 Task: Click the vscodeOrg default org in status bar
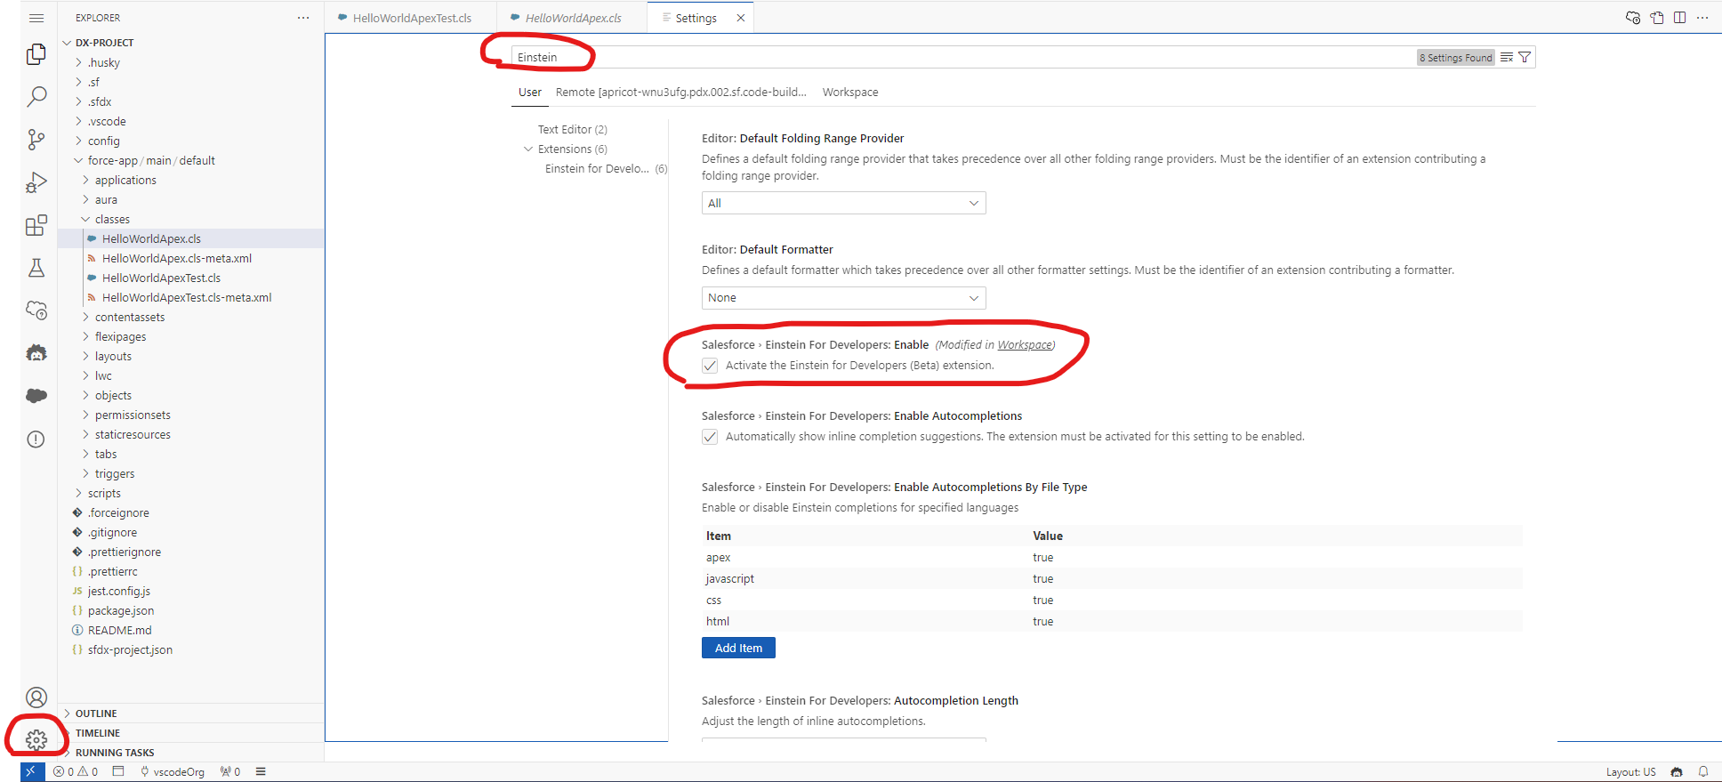173,771
